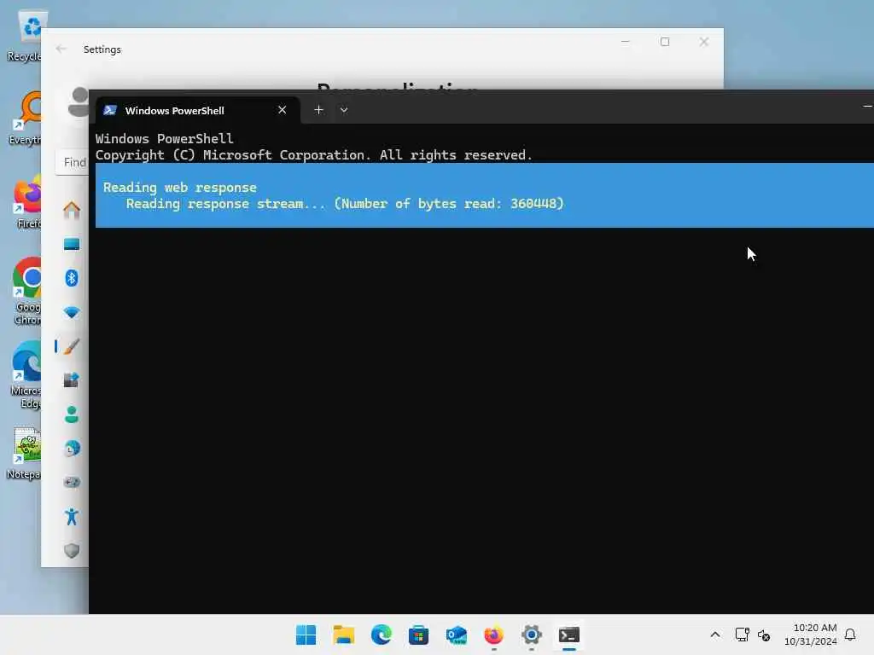The image size is (874, 655).
Task: Open Microsoft Store from taskbar
Action: (418, 635)
